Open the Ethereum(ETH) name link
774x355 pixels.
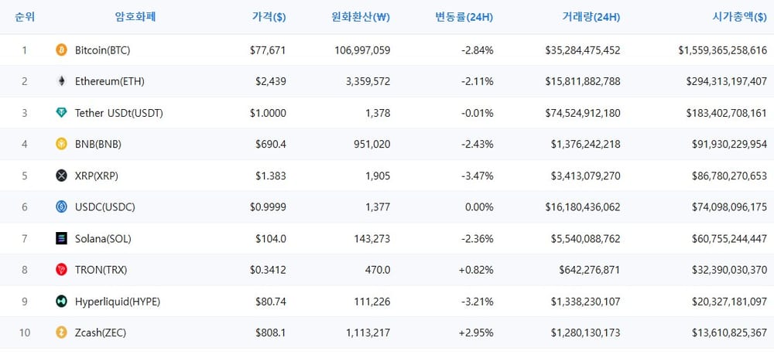[110, 81]
